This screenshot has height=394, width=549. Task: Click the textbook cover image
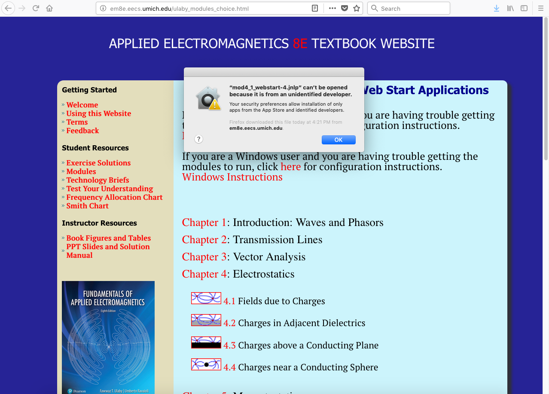click(108, 337)
